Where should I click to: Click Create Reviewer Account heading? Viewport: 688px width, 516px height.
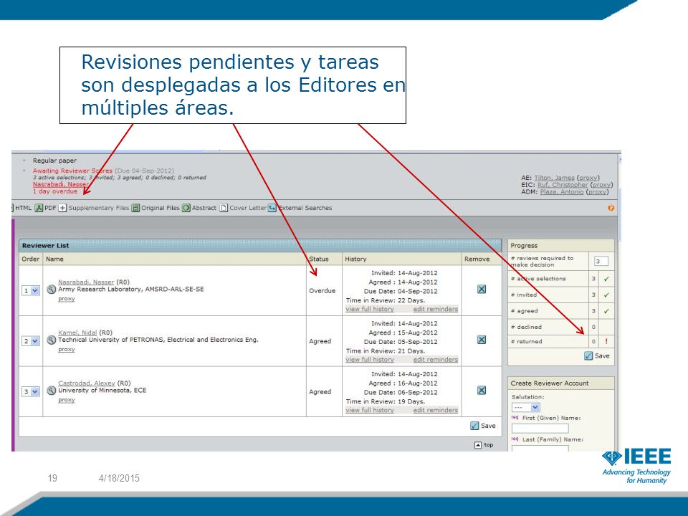(x=550, y=383)
